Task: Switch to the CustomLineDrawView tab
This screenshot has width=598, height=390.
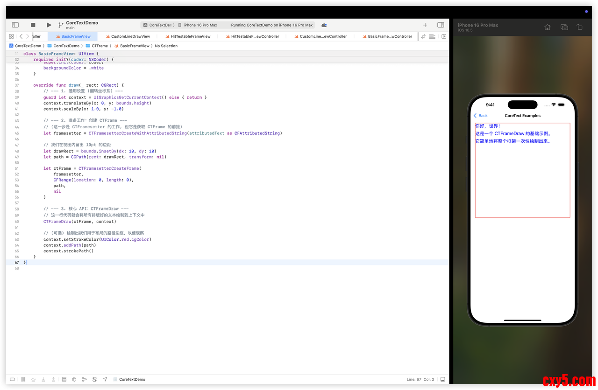Action: click(x=130, y=36)
